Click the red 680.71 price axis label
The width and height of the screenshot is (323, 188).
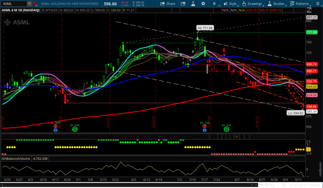click(312, 71)
